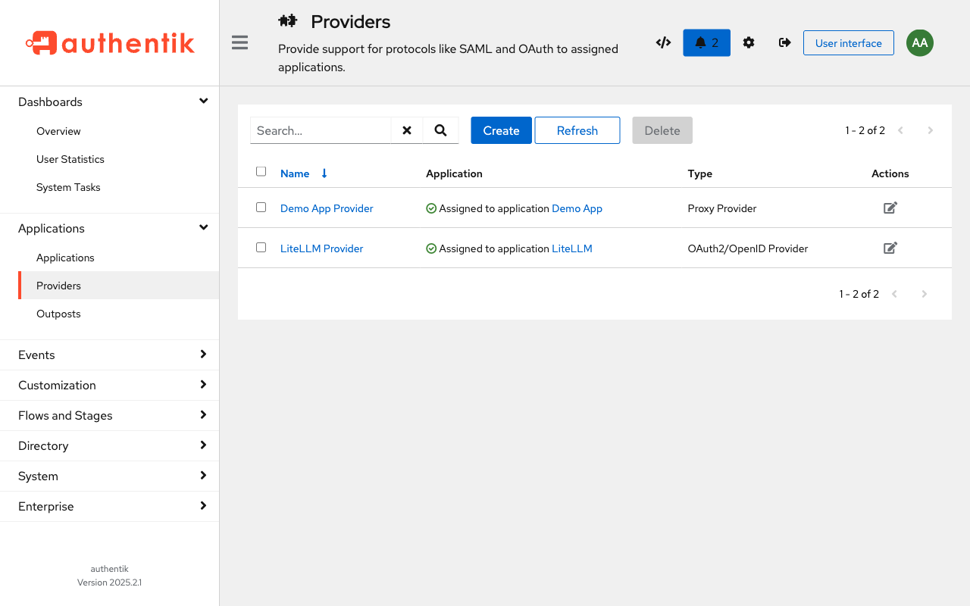
Task: Go to next page in top pagination
Action: (x=930, y=130)
